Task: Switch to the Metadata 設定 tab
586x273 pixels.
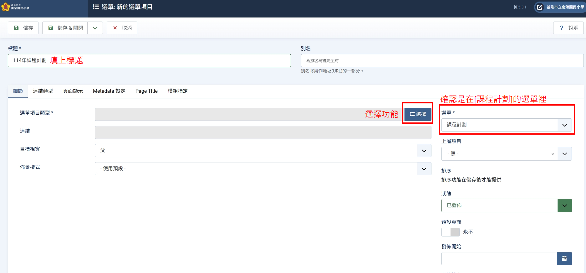Action: pos(109,91)
